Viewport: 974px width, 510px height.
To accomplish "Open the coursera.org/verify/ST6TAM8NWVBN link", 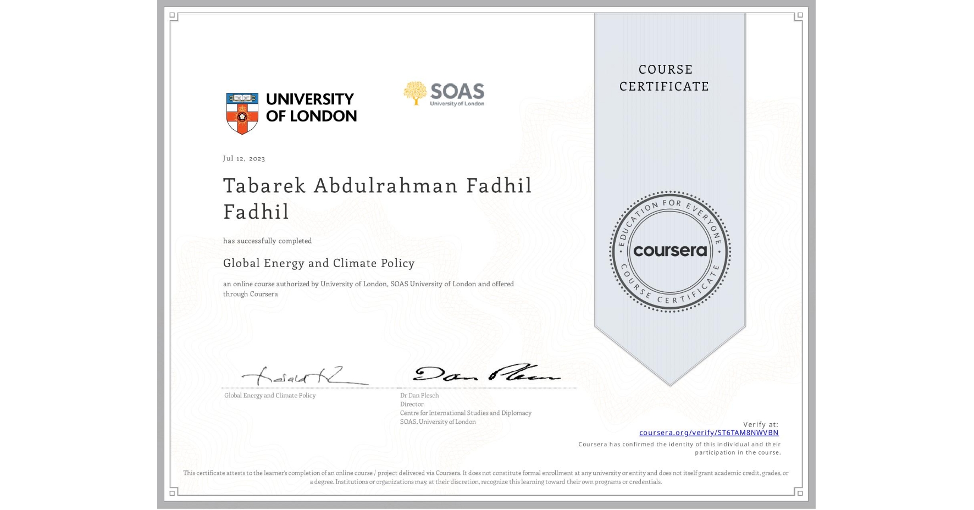I will coord(710,433).
